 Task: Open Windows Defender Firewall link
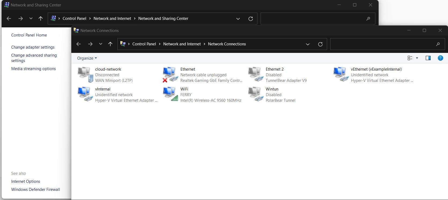pos(36,190)
